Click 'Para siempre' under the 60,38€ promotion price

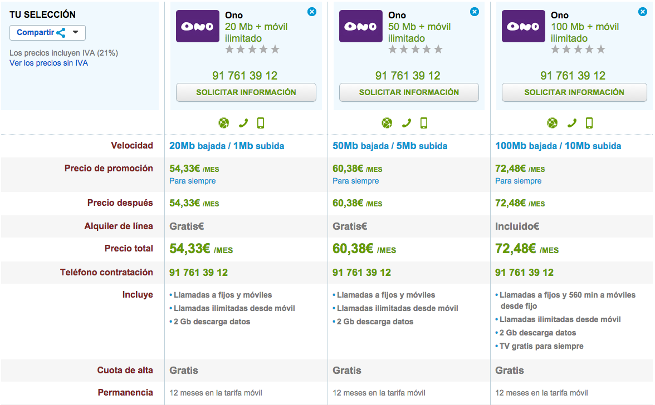click(355, 181)
